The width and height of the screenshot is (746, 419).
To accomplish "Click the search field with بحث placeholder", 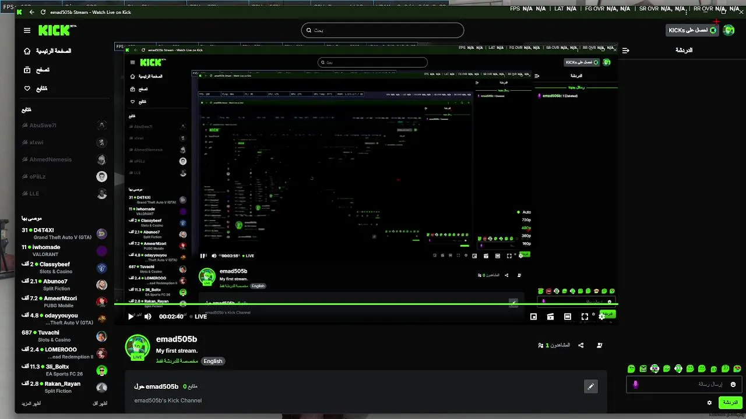I will tap(382, 30).
